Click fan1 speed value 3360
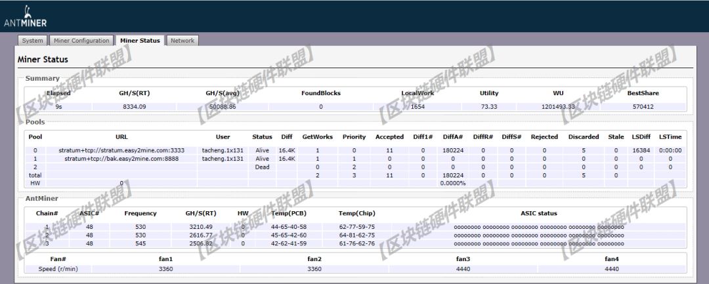Viewport: 709px width, 284px height. (x=165, y=269)
